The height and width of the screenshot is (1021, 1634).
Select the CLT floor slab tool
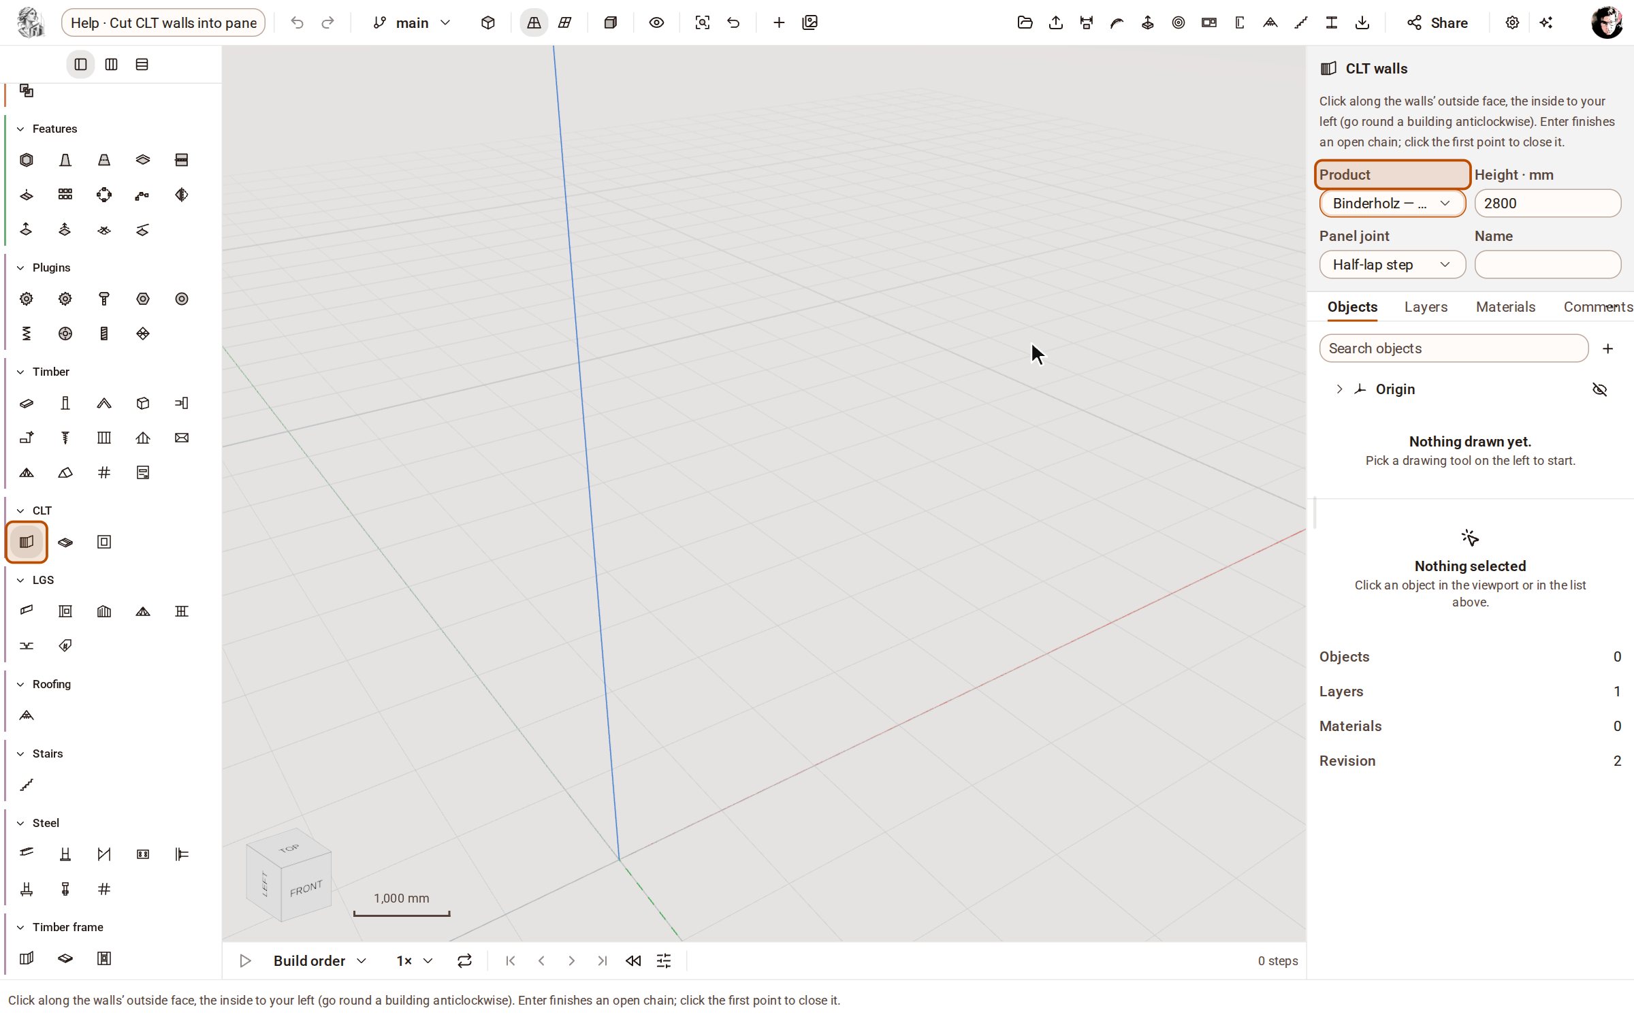65,542
